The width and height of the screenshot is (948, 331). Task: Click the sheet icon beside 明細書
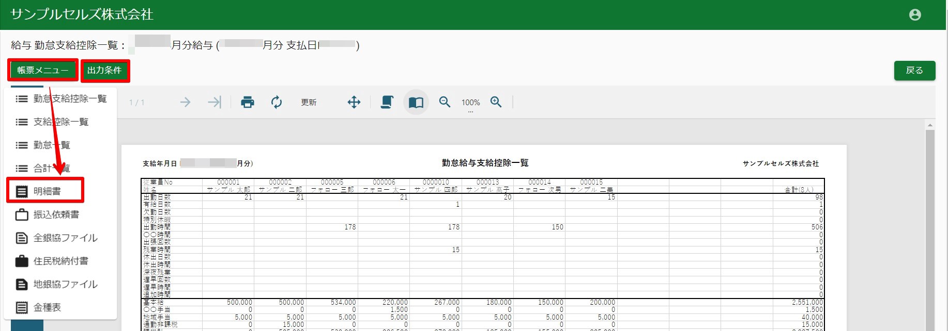coord(22,191)
